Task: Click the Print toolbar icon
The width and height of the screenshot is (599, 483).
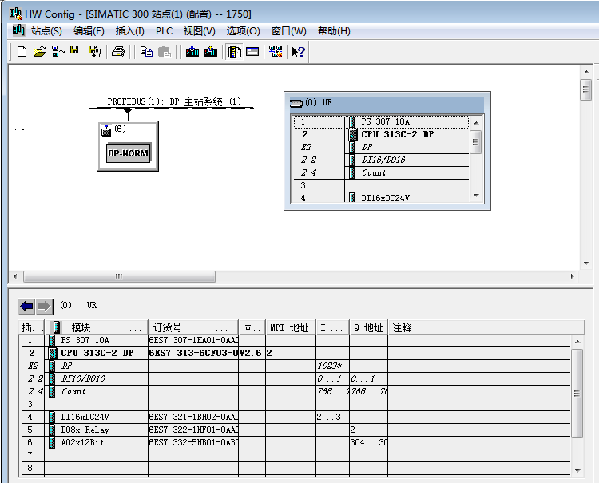Action: (118, 52)
